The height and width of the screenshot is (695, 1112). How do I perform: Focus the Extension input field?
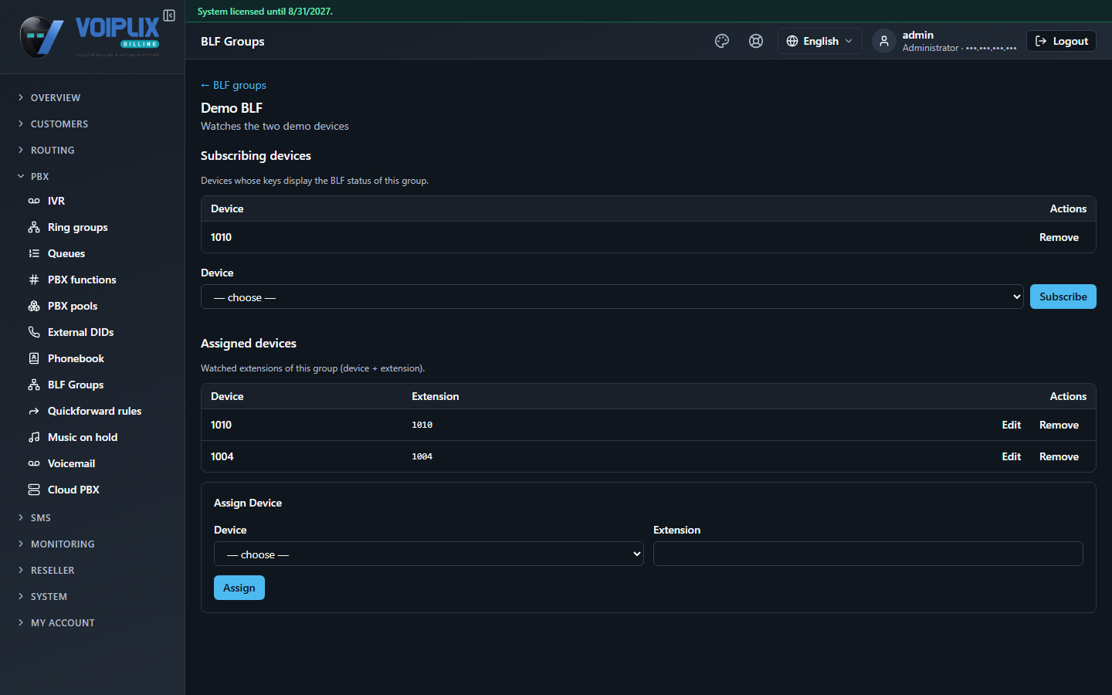pos(868,554)
